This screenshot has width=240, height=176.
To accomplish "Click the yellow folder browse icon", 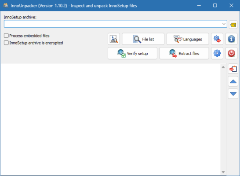I will click(233, 25).
